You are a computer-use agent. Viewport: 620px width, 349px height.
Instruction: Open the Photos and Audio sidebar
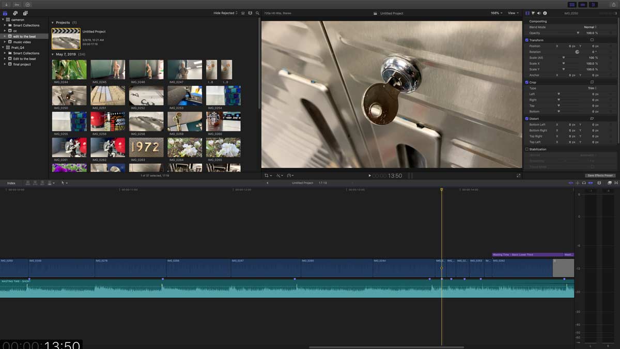(15, 13)
